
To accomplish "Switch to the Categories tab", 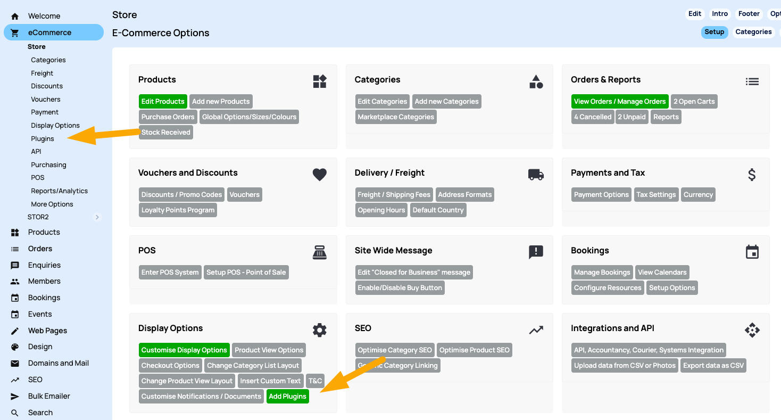I will (x=753, y=32).
